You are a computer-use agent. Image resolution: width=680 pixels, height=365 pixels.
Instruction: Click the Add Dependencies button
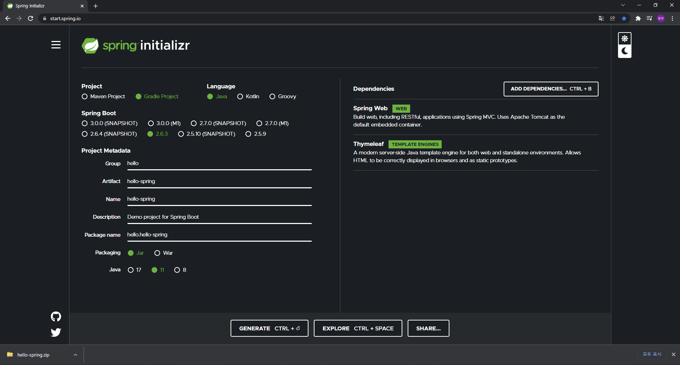(x=551, y=89)
